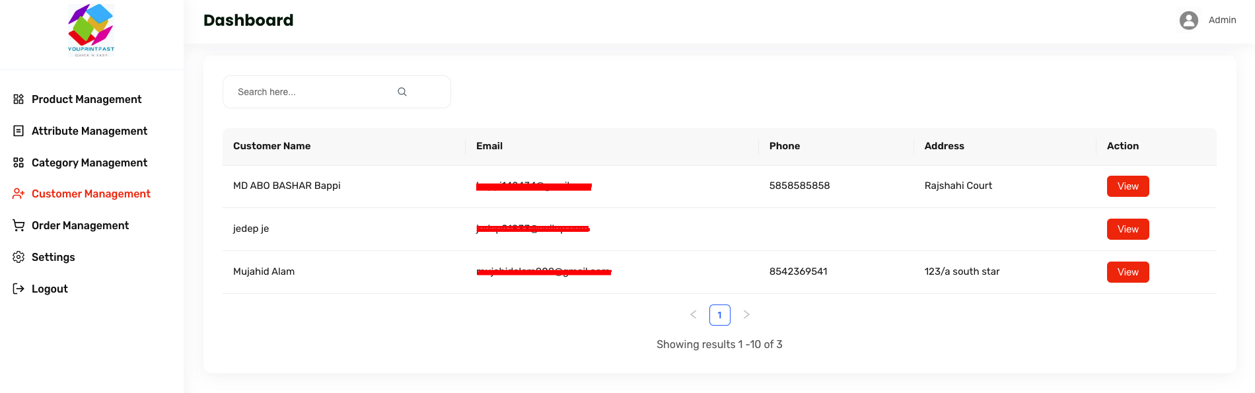
Task: View details for customer jedep je
Action: tap(1128, 229)
